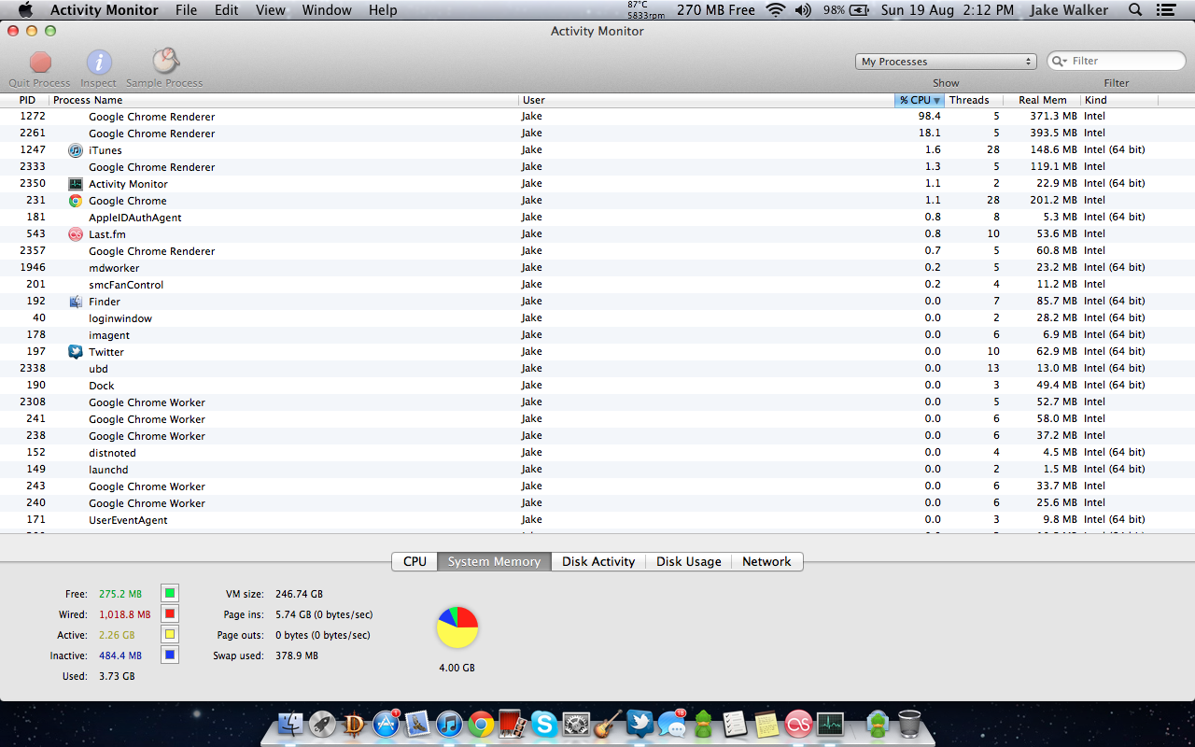Switch to the Network tab
1195x747 pixels.
[x=766, y=561]
